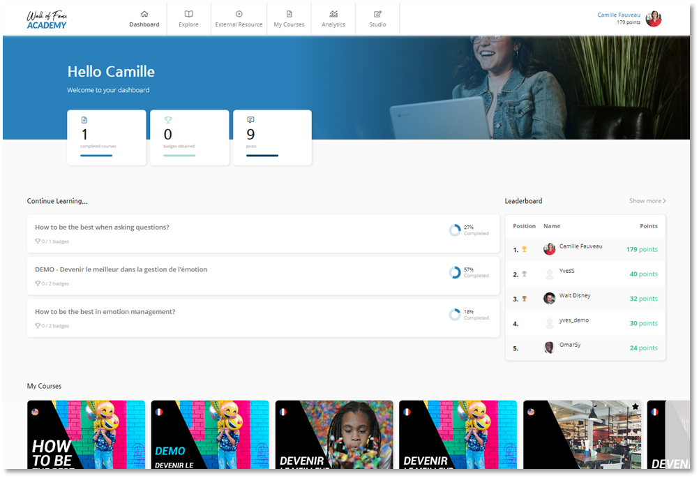699x478 pixels.
Task: Select the Dashboard tab
Action: [144, 19]
